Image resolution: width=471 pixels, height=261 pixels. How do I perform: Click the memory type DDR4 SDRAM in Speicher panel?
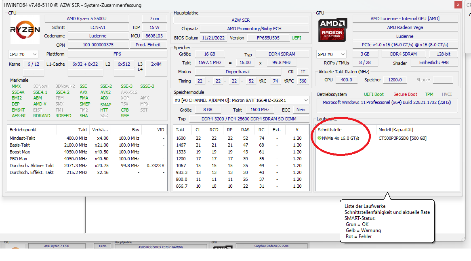pyautogui.click(x=282, y=54)
